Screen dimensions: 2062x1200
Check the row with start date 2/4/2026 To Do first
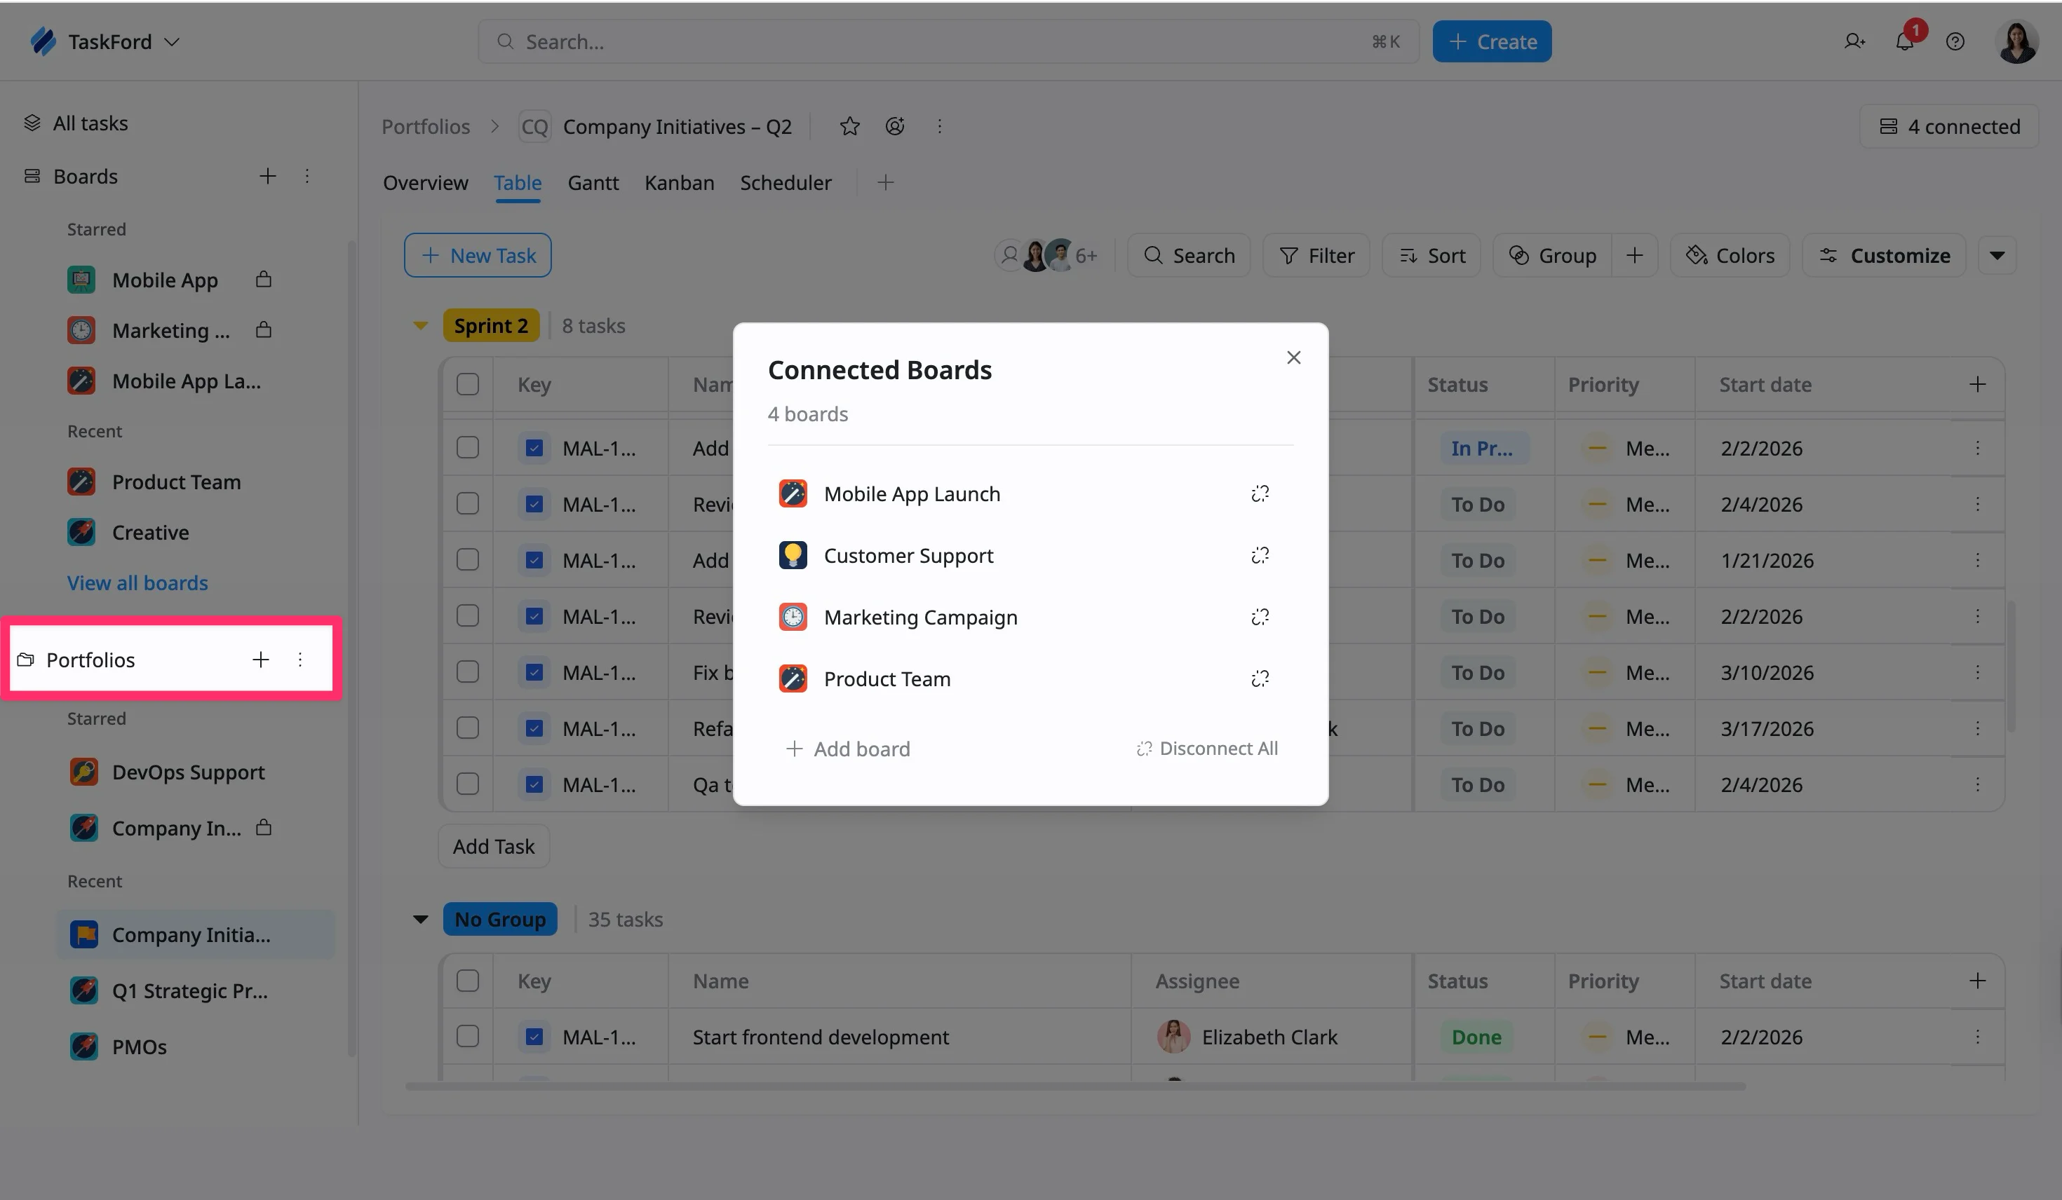point(467,504)
